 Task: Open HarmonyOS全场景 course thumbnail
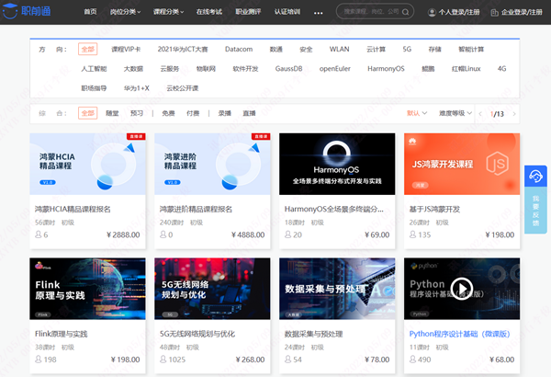pyautogui.click(x=337, y=164)
